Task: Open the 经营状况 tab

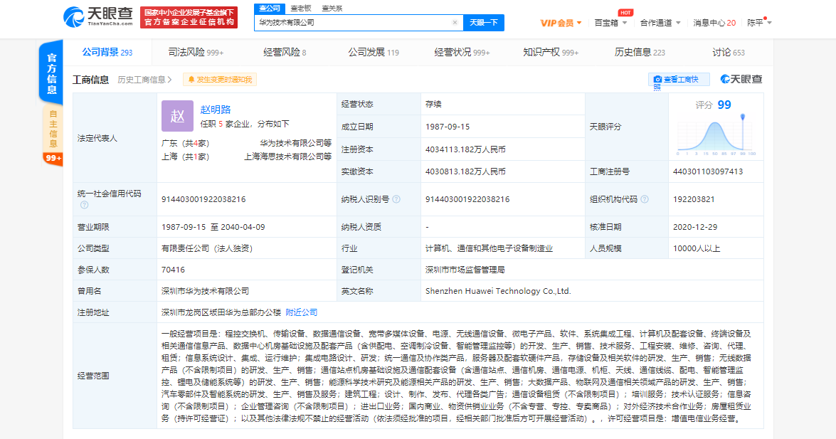Action: pos(462,52)
